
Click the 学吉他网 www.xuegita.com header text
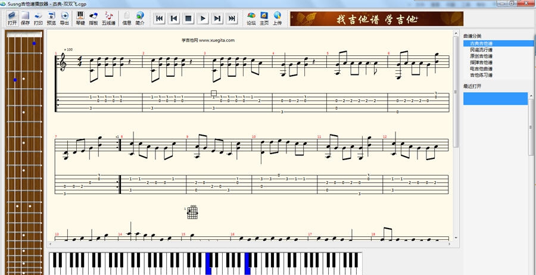point(208,40)
